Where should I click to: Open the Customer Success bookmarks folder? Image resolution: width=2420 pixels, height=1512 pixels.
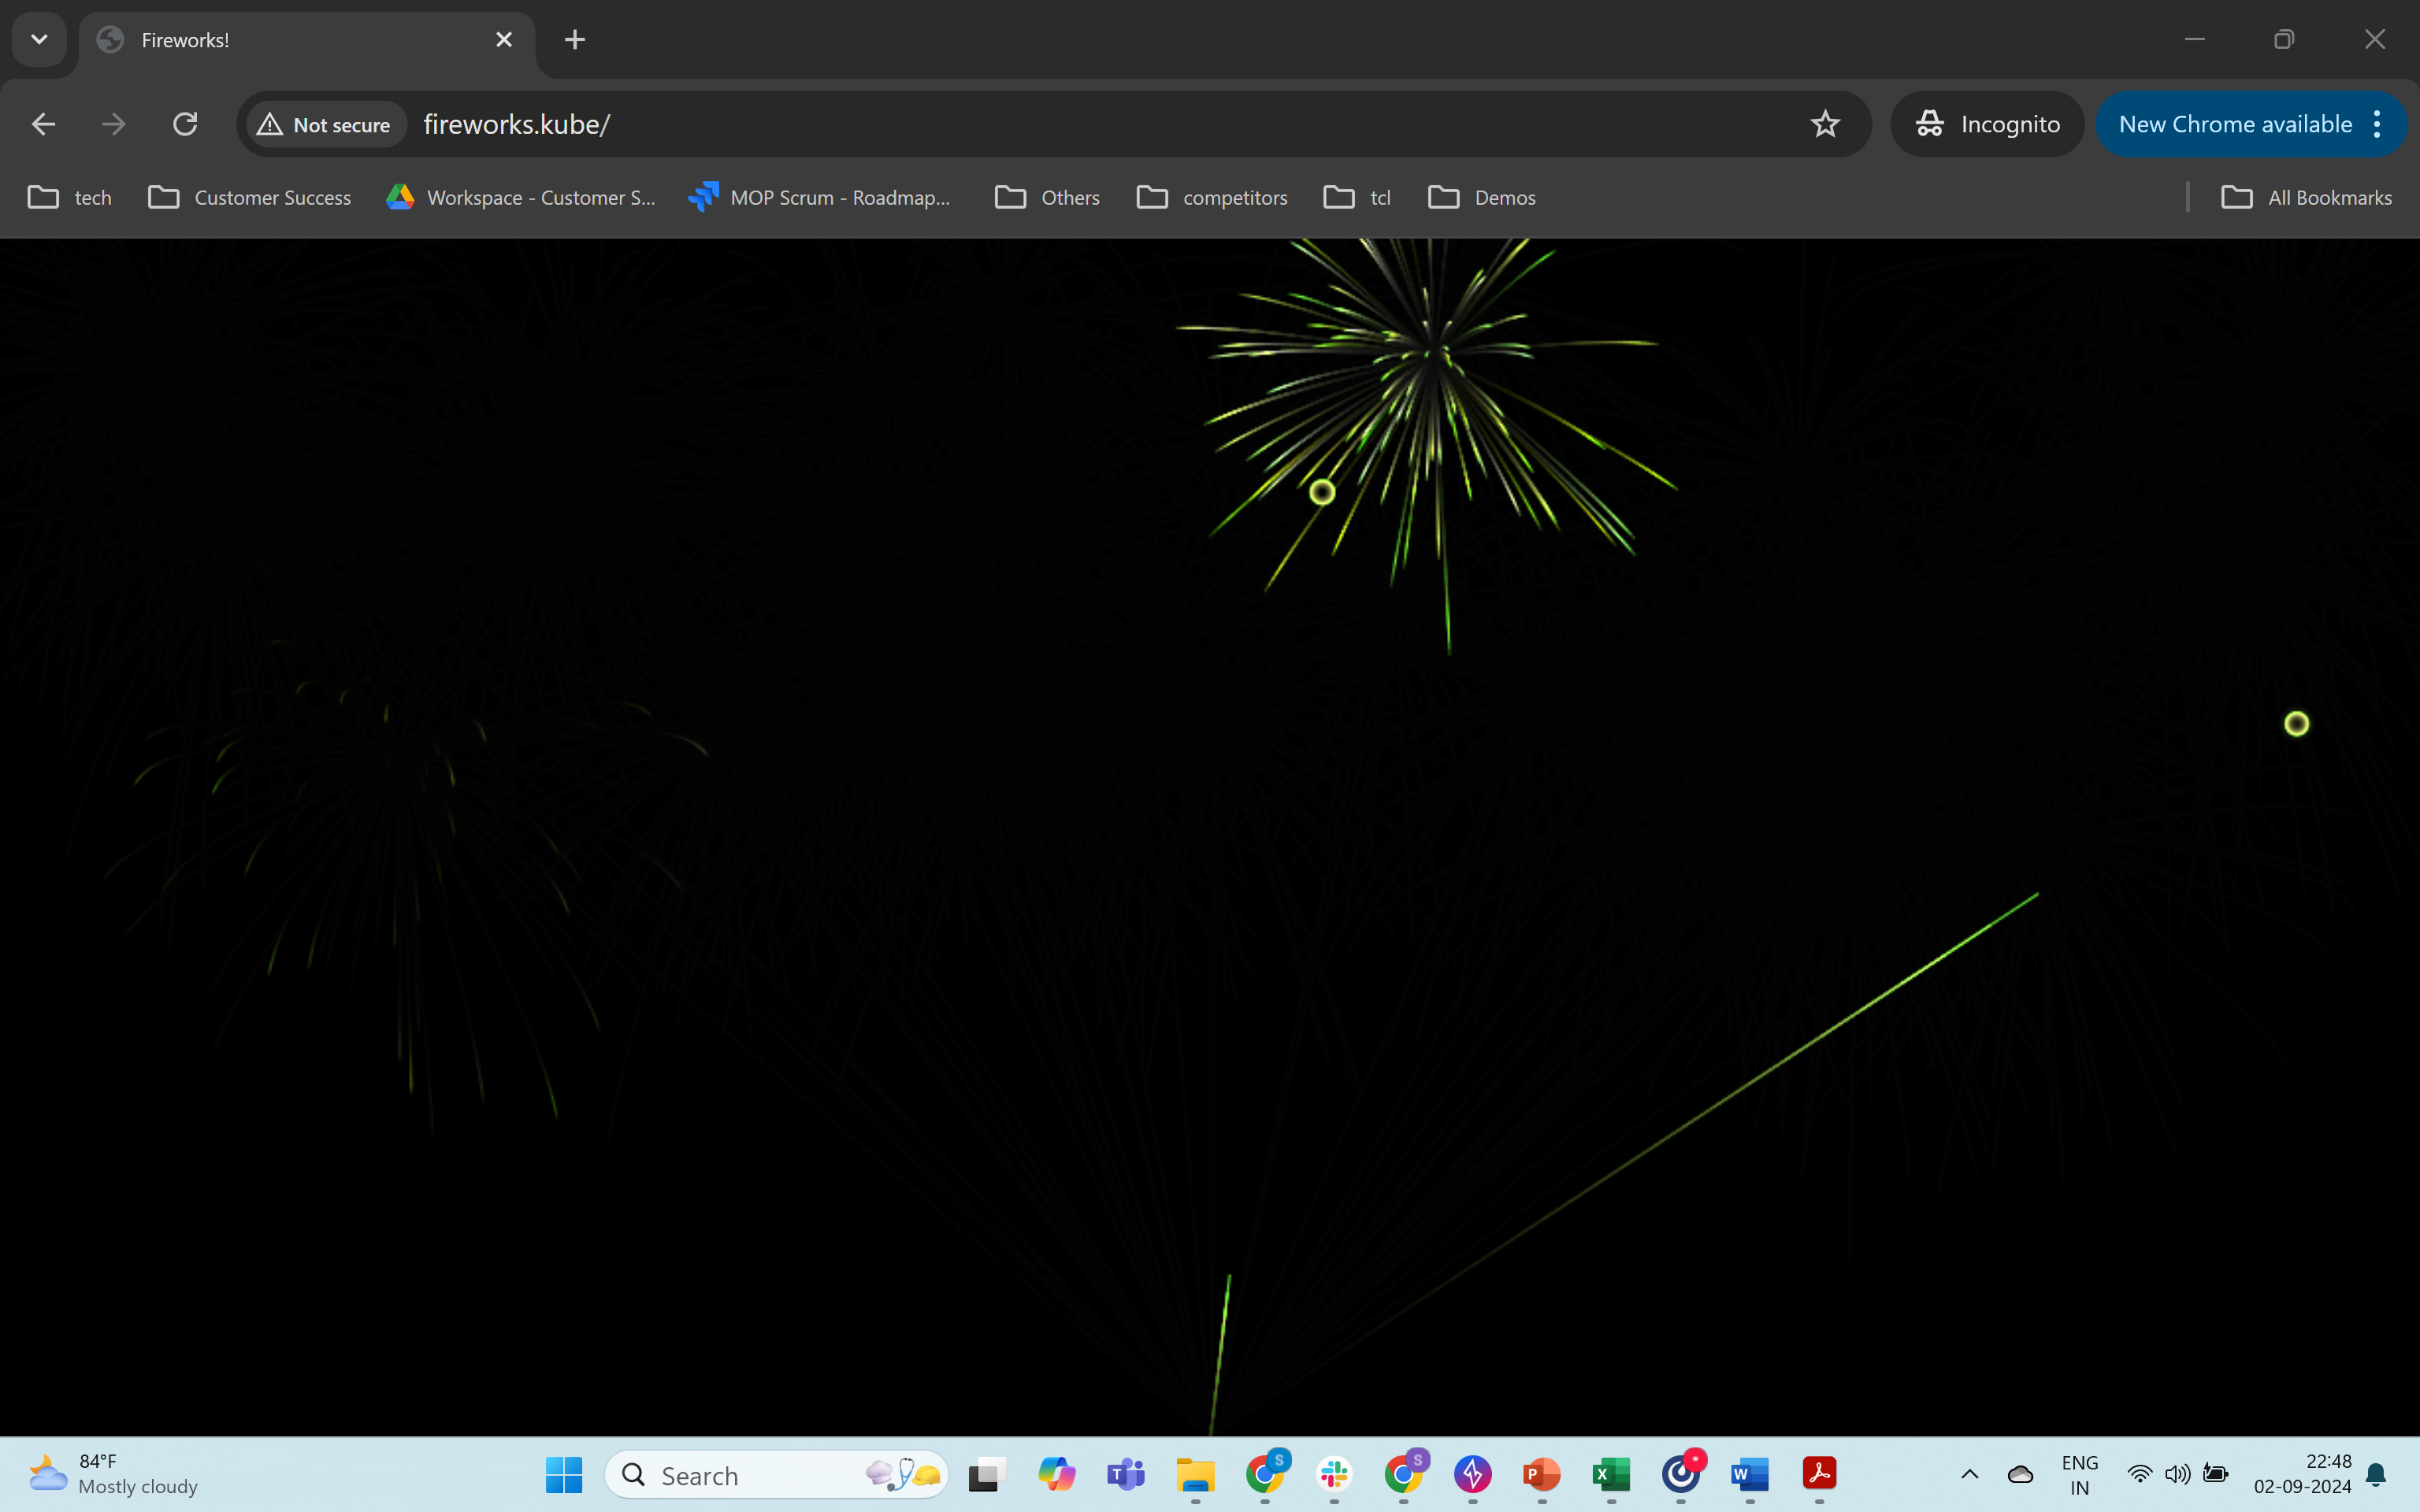tap(250, 197)
